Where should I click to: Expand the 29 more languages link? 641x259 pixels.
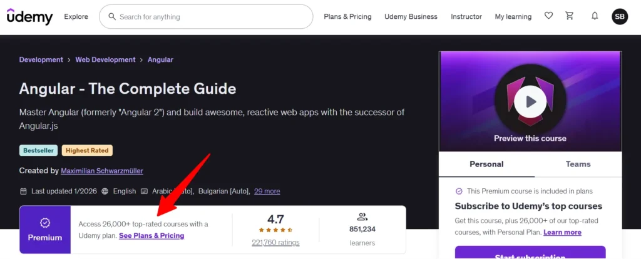pos(267,191)
